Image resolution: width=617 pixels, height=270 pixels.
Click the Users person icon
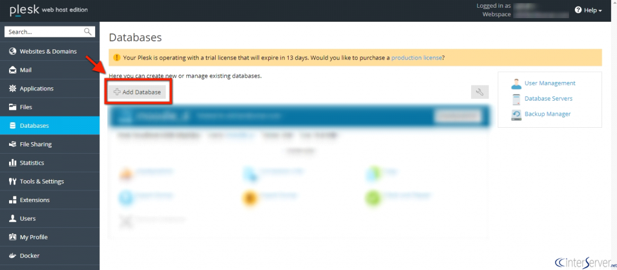(13, 218)
